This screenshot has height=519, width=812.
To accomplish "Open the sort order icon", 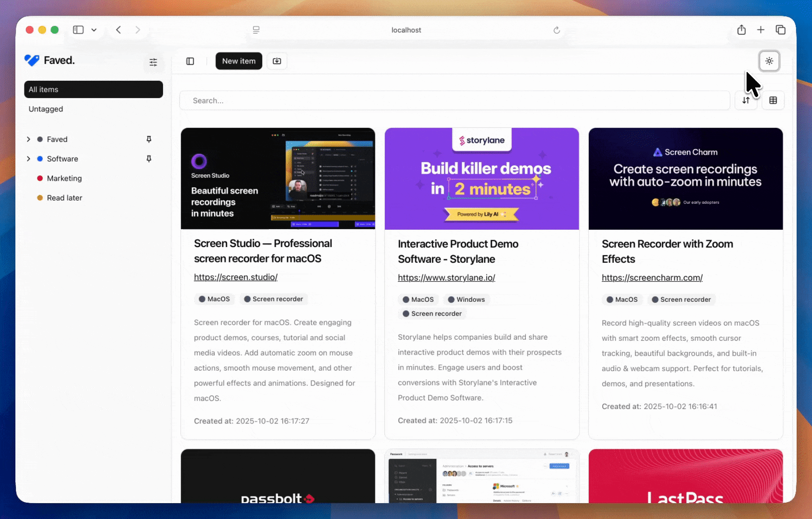I will click(746, 100).
